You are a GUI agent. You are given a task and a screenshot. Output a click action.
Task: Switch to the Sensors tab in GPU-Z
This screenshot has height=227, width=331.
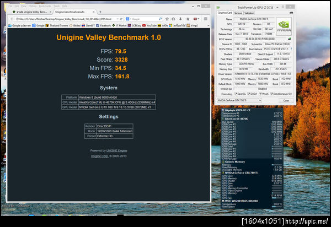(238, 13)
